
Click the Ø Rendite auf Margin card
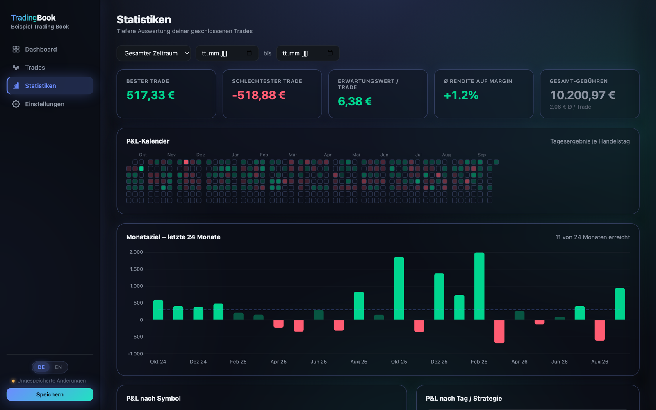[x=484, y=94]
